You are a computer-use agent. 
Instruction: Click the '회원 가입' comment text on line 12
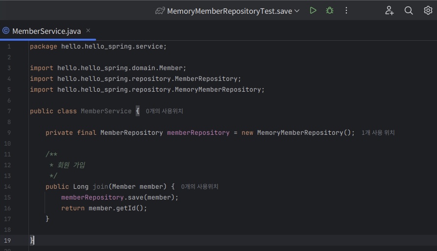pos(71,165)
